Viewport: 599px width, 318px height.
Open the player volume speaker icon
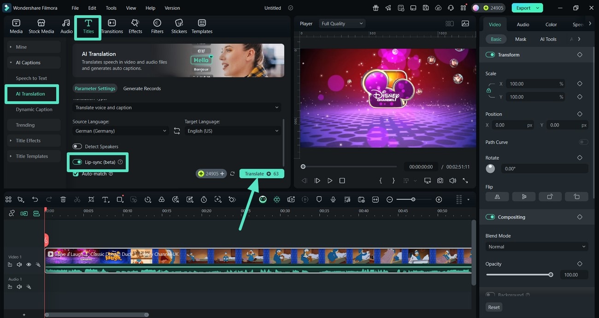click(452, 181)
